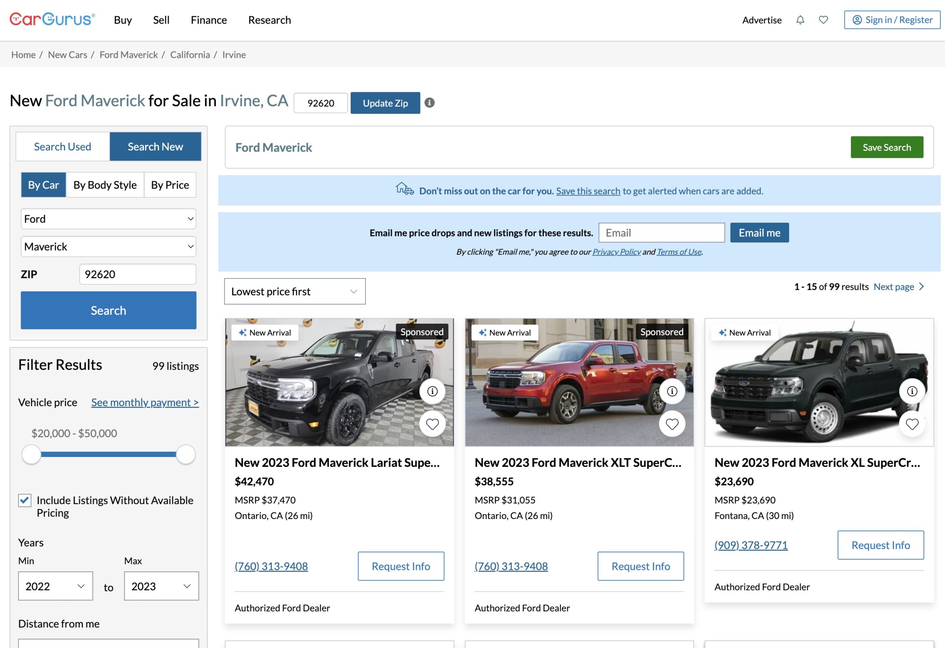Favorite the red Maverick XLT listing
Screen dimensions: 945x648
click(672, 423)
